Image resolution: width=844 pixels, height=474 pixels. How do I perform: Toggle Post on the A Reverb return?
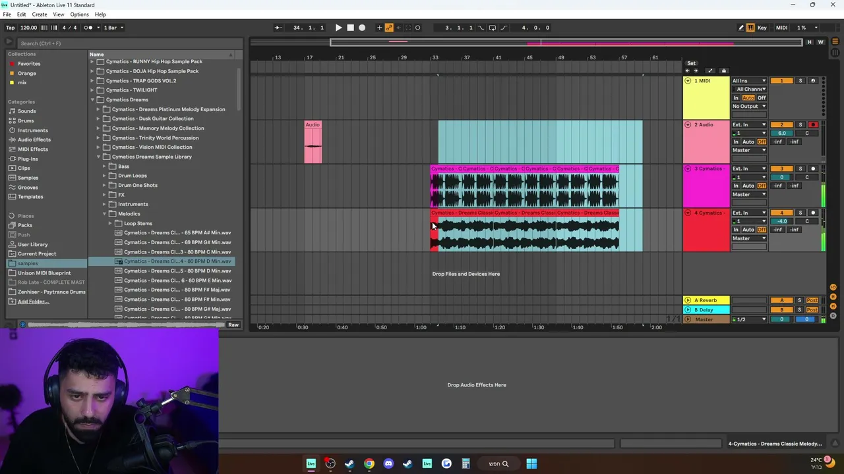click(812, 300)
